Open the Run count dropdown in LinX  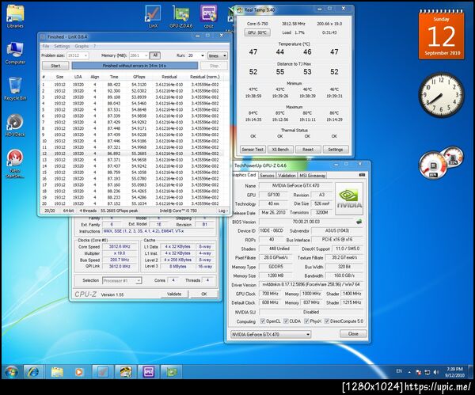(196, 55)
